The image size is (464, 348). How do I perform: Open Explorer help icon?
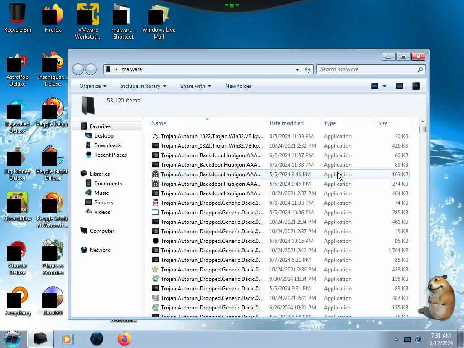point(416,86)
